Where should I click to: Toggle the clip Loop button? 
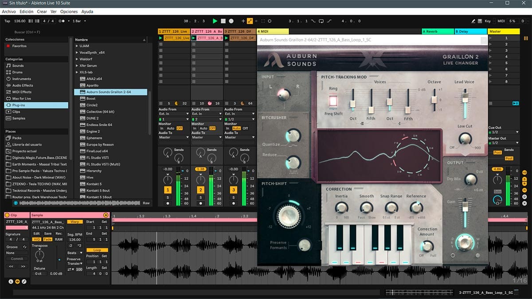click(x=97, y=250)
